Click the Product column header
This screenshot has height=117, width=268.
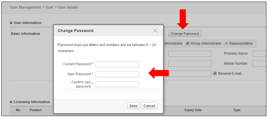(35, 110)
